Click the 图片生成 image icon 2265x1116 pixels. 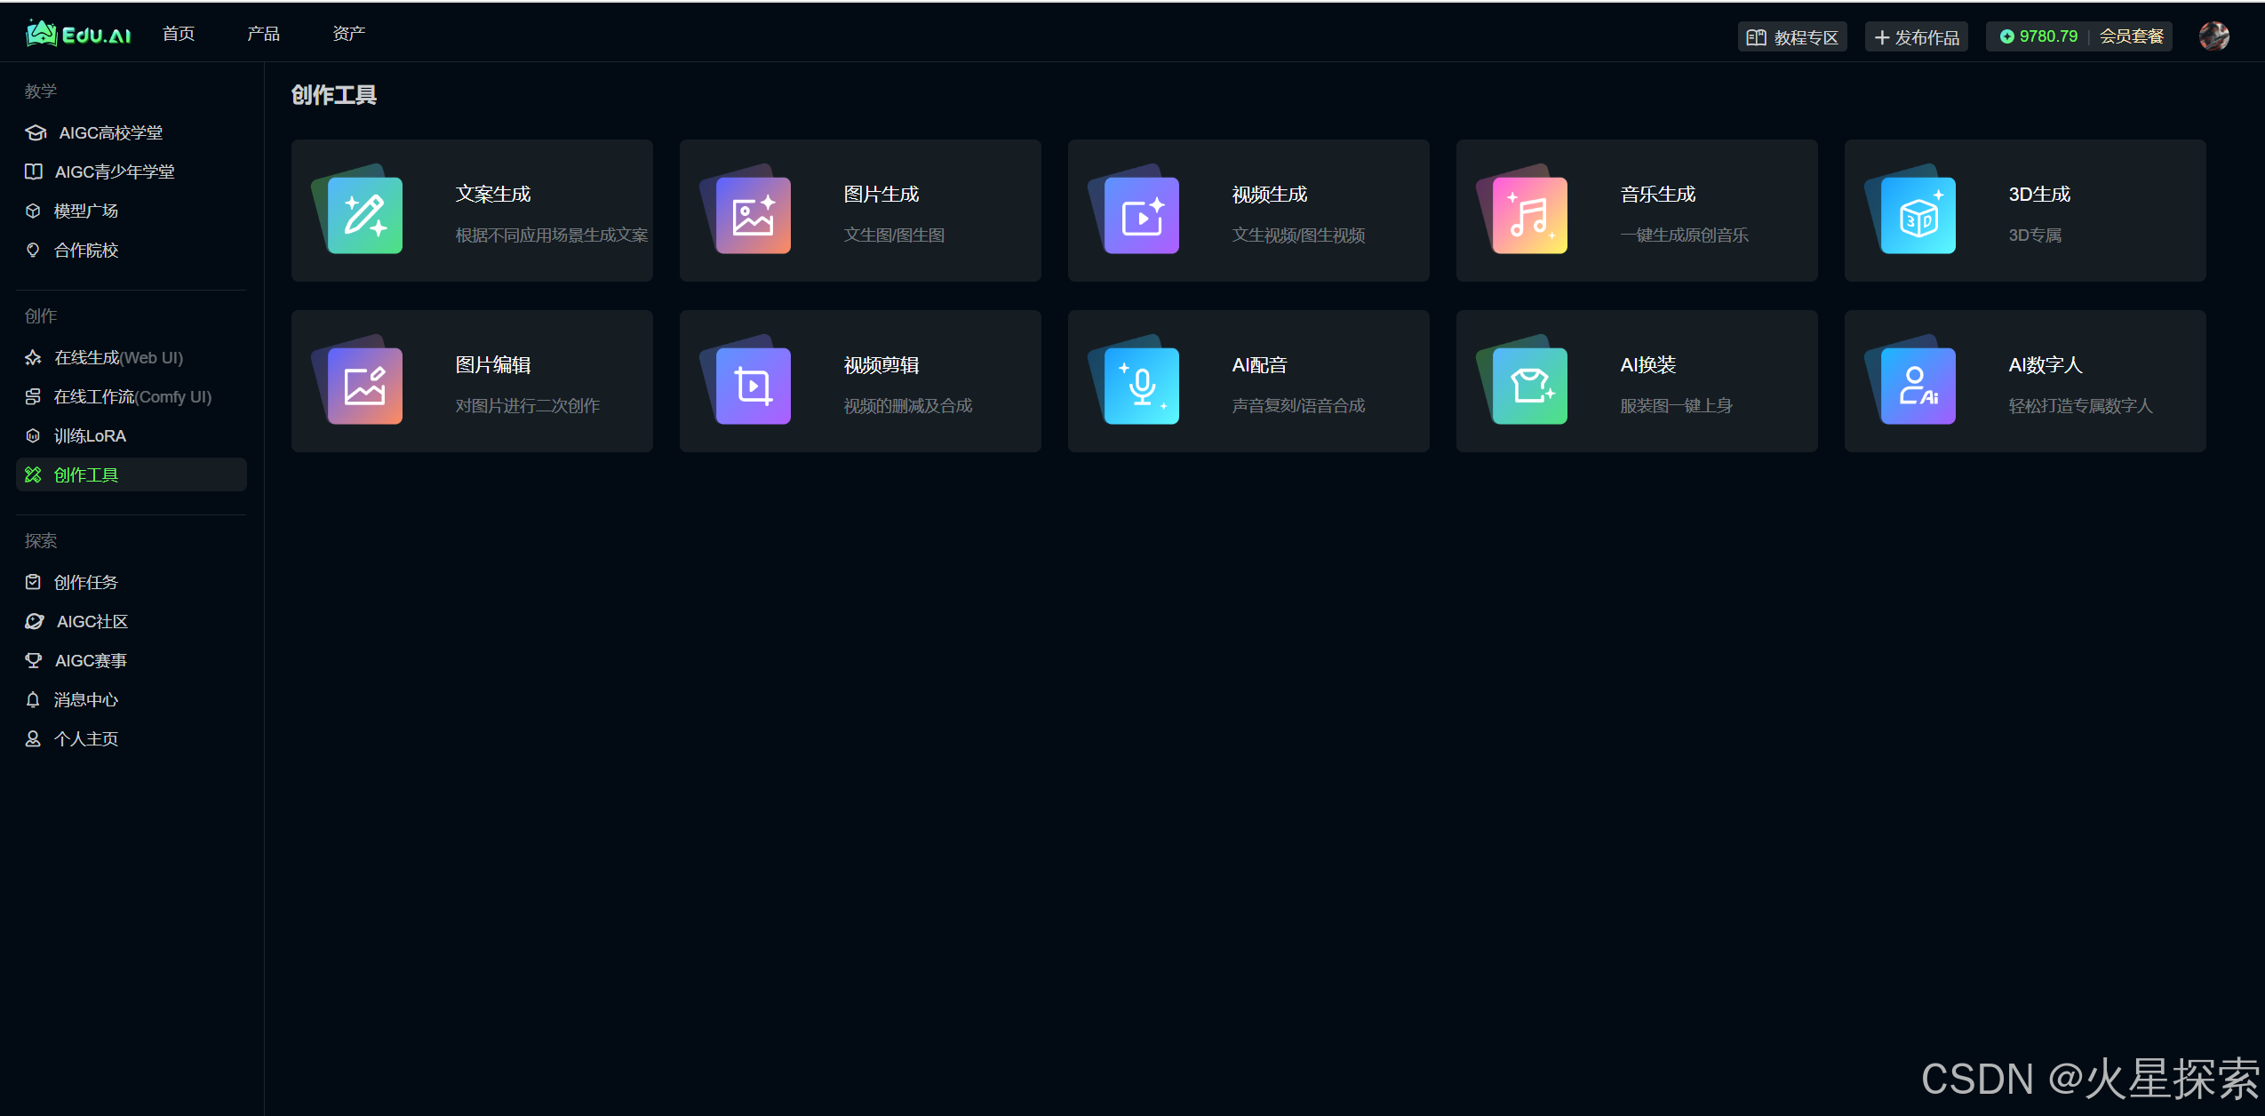pos(753,215)
